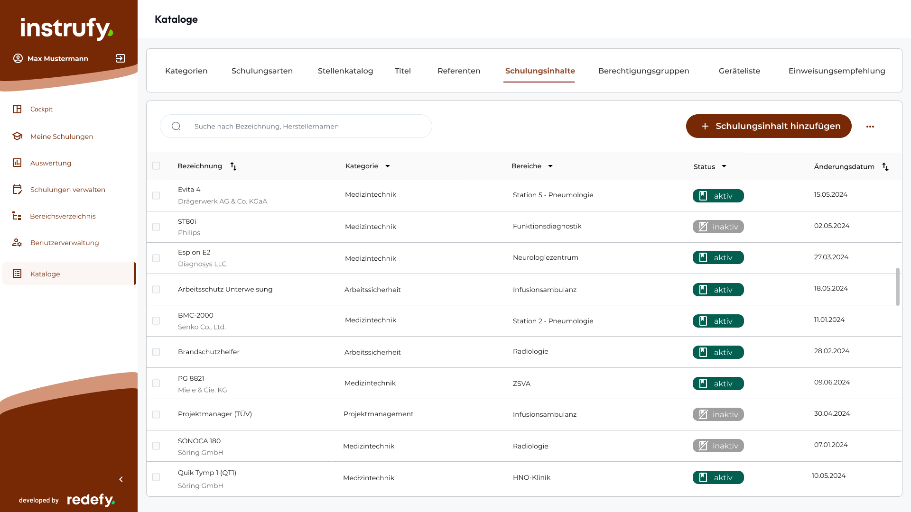Toggle the select-all checkbox in table header
This screenshot has height=512, width=911.
tap(156, 165)
